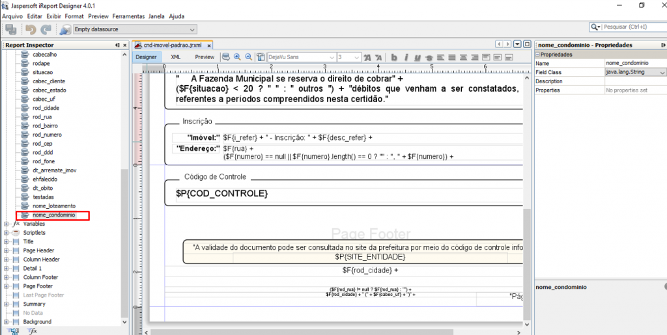The image size is (667, 335).
Task: Justify text alignment
Action: coord(452,57)
